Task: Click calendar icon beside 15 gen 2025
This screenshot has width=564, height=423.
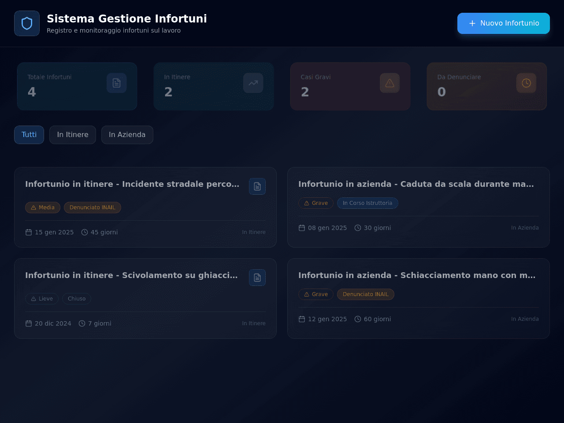Action: click(29, 232)
